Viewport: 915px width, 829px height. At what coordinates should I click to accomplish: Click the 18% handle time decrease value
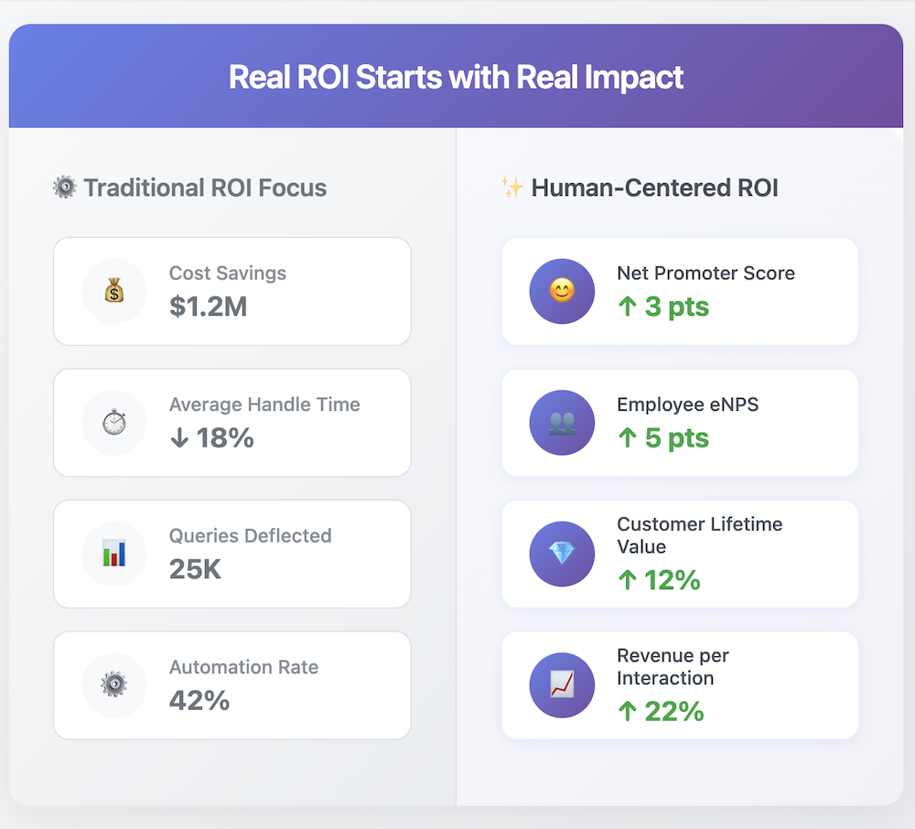coord(211,438)
